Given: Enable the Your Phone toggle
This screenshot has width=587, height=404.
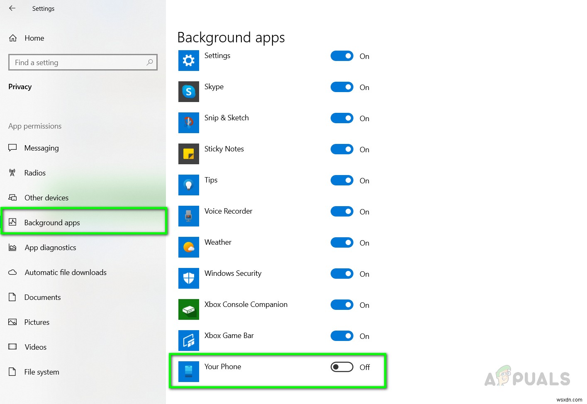Looking at the screenshot, I should [x=341, y=367].
